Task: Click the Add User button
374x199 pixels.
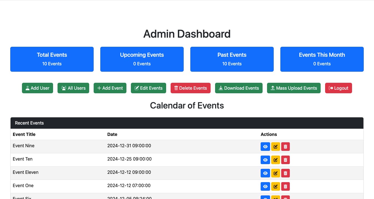Action: click(38, 88)
